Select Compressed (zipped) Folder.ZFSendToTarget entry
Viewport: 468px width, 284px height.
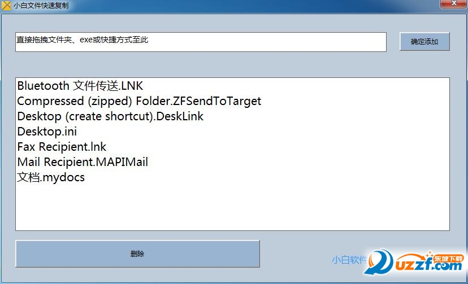[x=139, y=101]
